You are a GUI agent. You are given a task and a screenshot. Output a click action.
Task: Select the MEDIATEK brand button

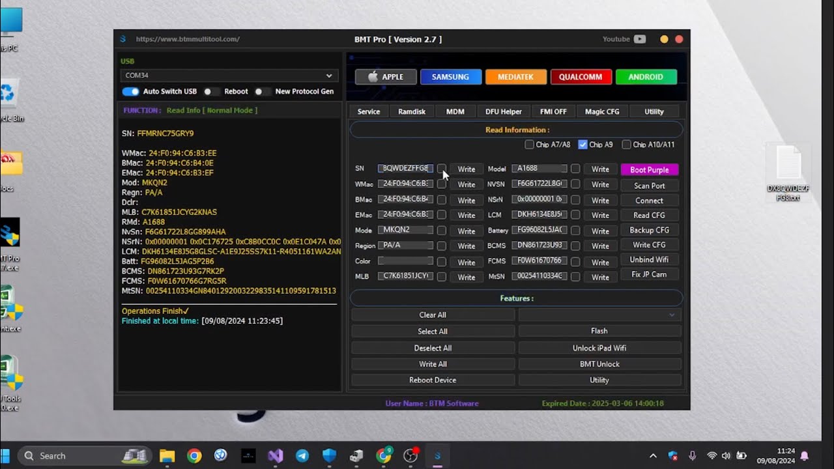click(516, 77)
